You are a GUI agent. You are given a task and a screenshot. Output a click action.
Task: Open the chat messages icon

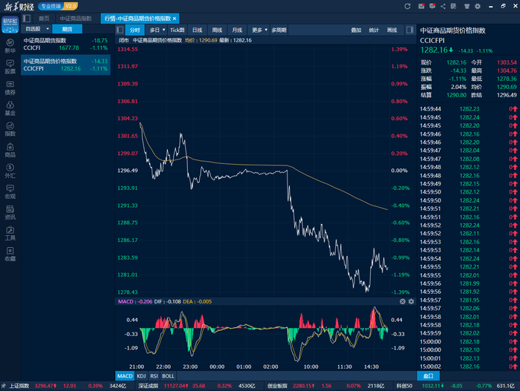(x=432, y=6)
